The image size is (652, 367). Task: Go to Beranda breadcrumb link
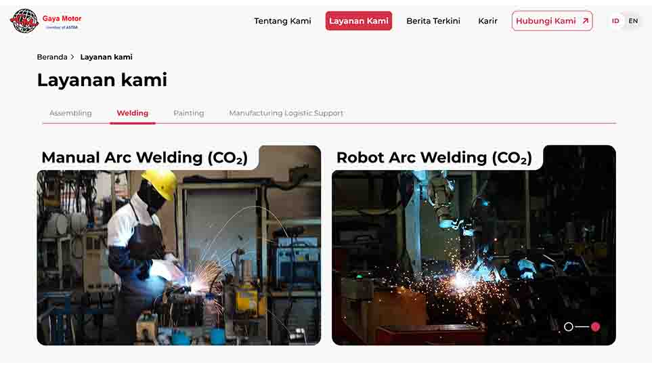coord(52,57)
